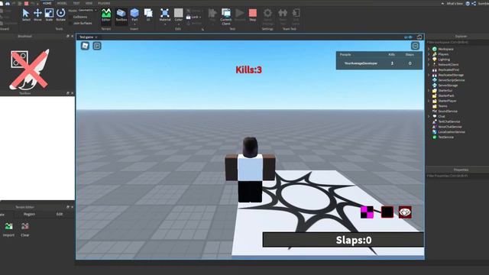The width and height of the screenshot is (489, 275).
Task: Select LocalizationService in Explorer
Action: click(452, 132)
